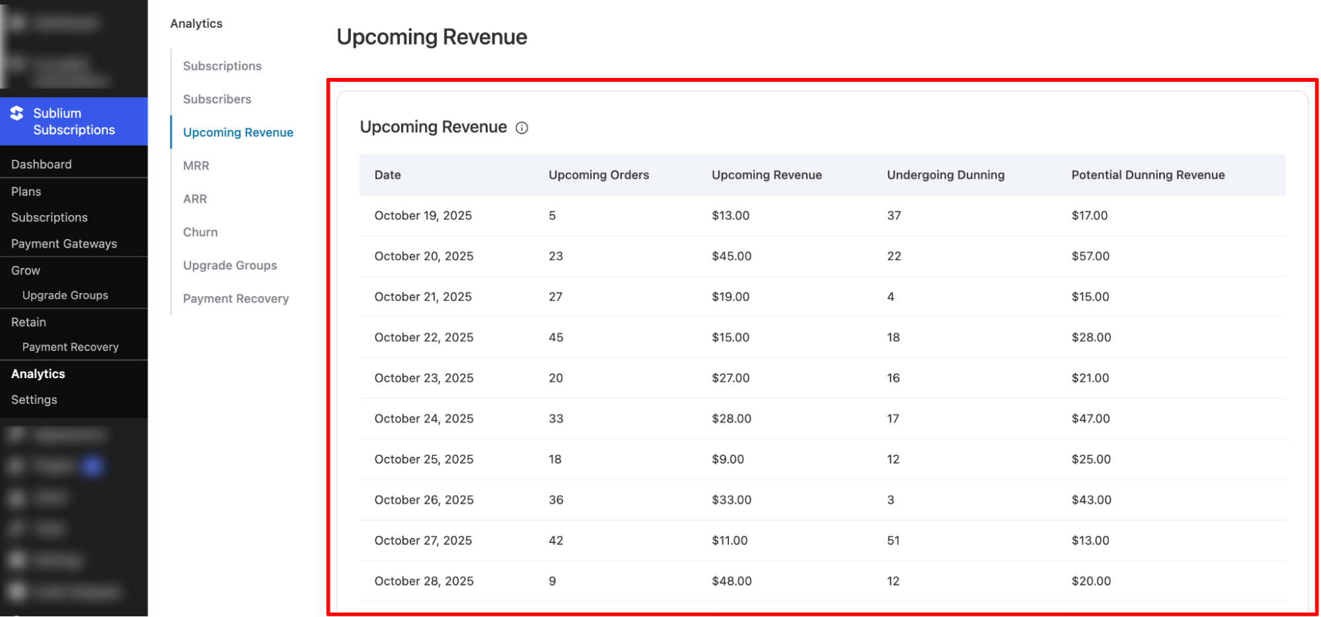Go to the Dashboard menu item

point(41,164)
